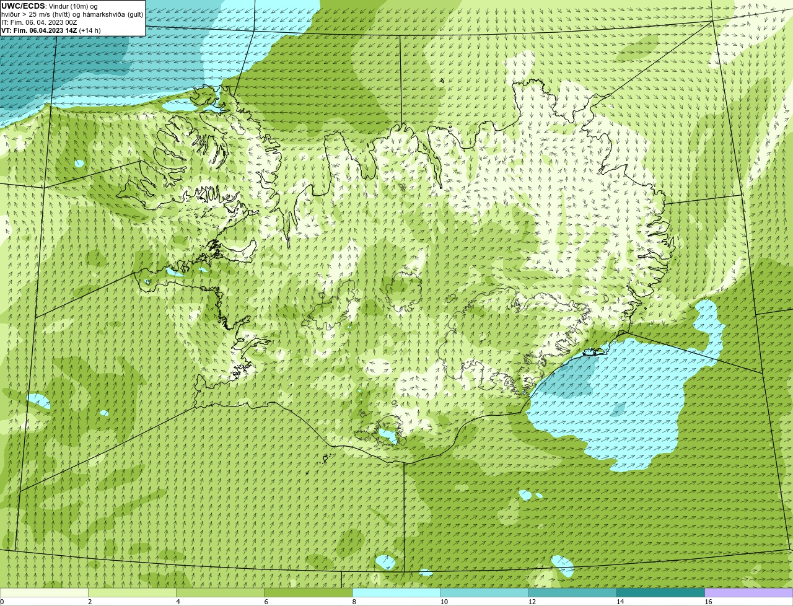Click the 'VT: Fim. 06.04.2023 14Z (+14 h)' line
This screenshot has width=793, height=606.
click(51, 30)
